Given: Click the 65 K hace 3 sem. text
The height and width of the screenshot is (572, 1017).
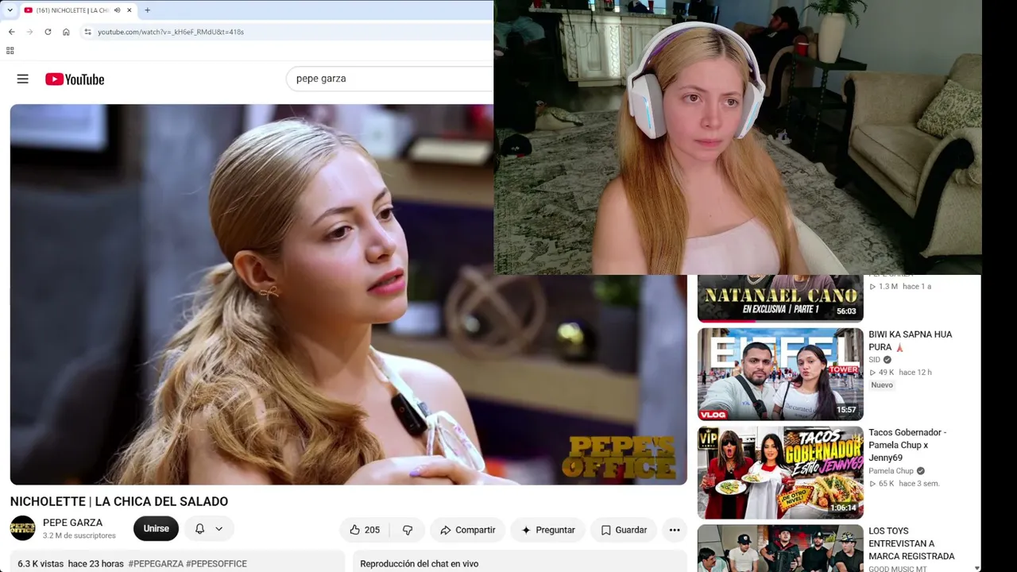Looking at the screenshot, I should [x=904, y=484].
